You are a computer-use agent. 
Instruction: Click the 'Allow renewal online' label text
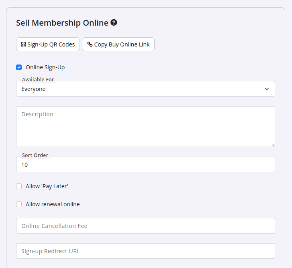53,204
